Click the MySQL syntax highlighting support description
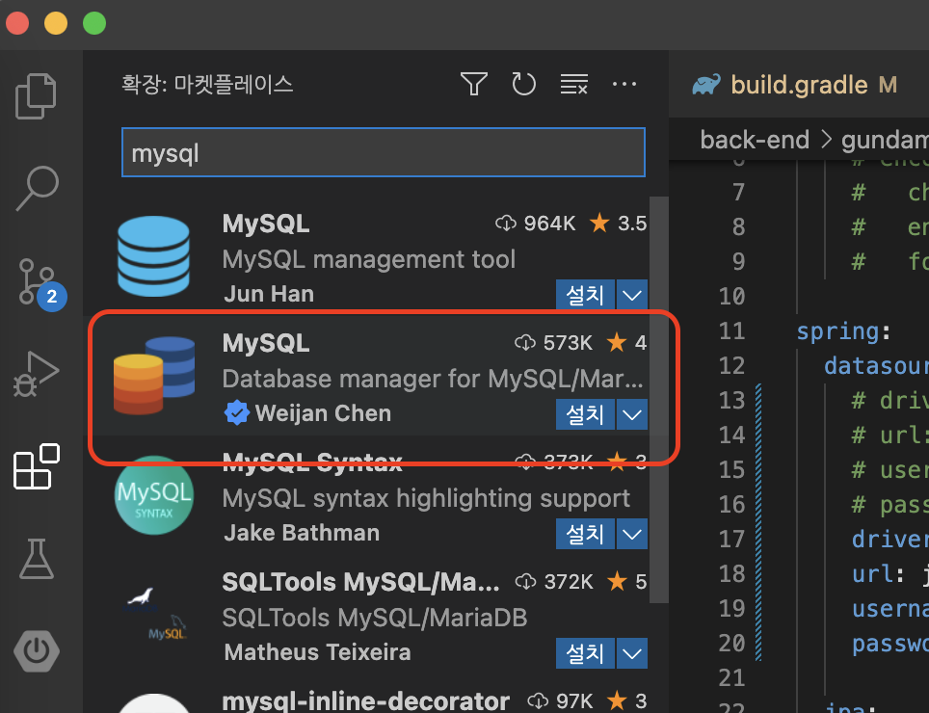The width and height of the screenshot is (929, 713). [426, 499]
